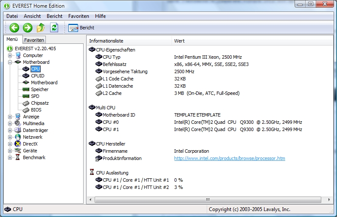Click the EVEREST title bar icon
Screen dimensions: 337x217
click(7, 6)
